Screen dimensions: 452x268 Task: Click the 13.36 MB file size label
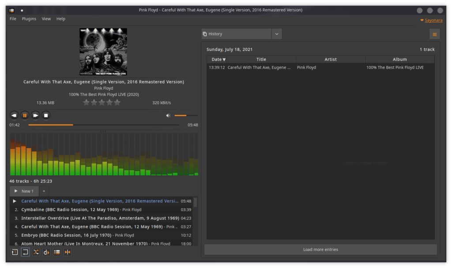tap(45, 103)
